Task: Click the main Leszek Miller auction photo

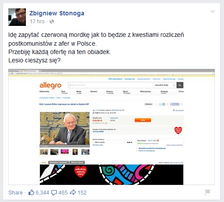Action: point(65,128)
